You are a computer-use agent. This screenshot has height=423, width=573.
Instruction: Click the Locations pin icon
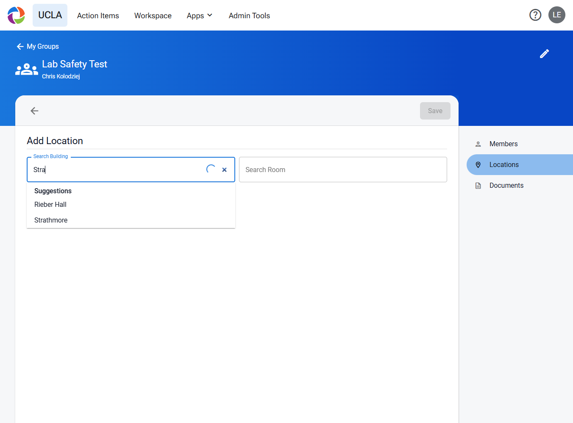pos(478,165)
